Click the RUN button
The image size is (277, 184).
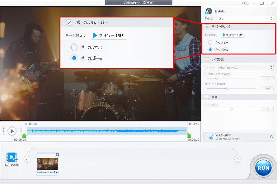pos(263,167)
